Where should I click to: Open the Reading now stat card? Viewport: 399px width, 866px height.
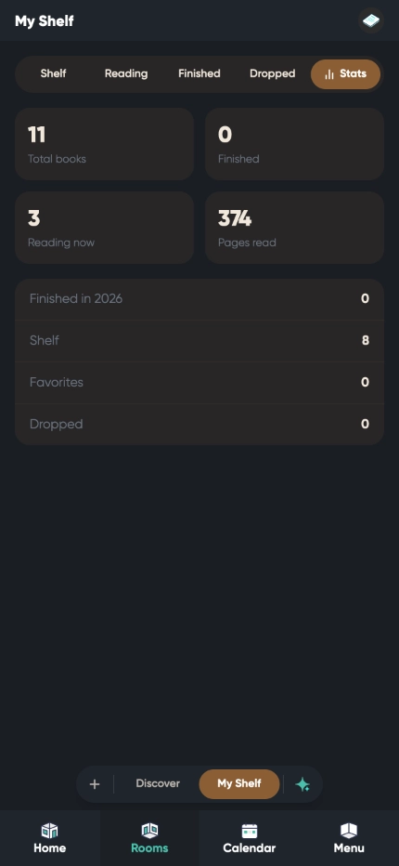click(104, 228)
